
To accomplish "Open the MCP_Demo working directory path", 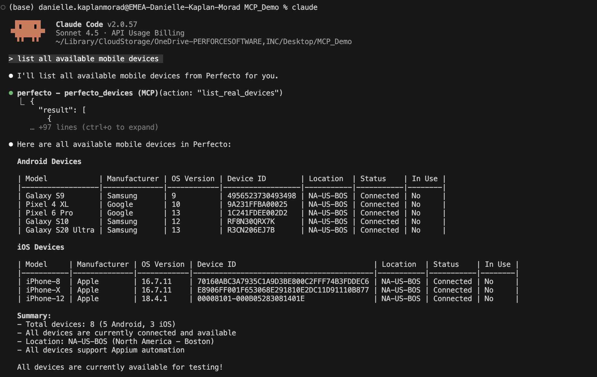I will (x=203, y=42).
